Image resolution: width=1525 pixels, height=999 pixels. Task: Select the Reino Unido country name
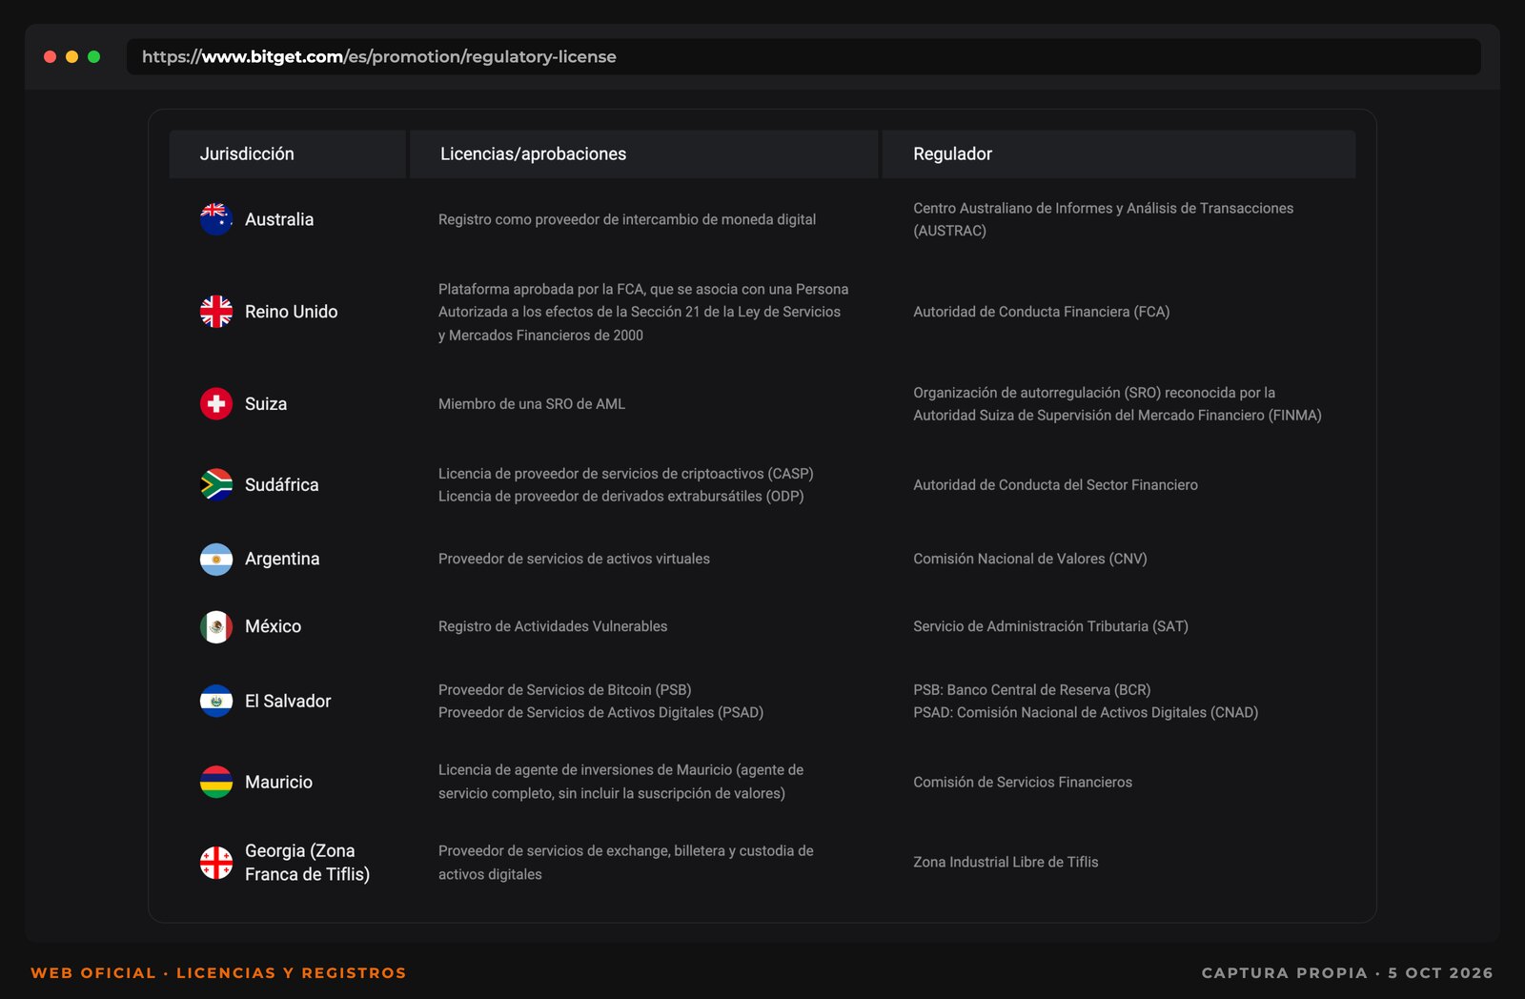tap(291, 312)
